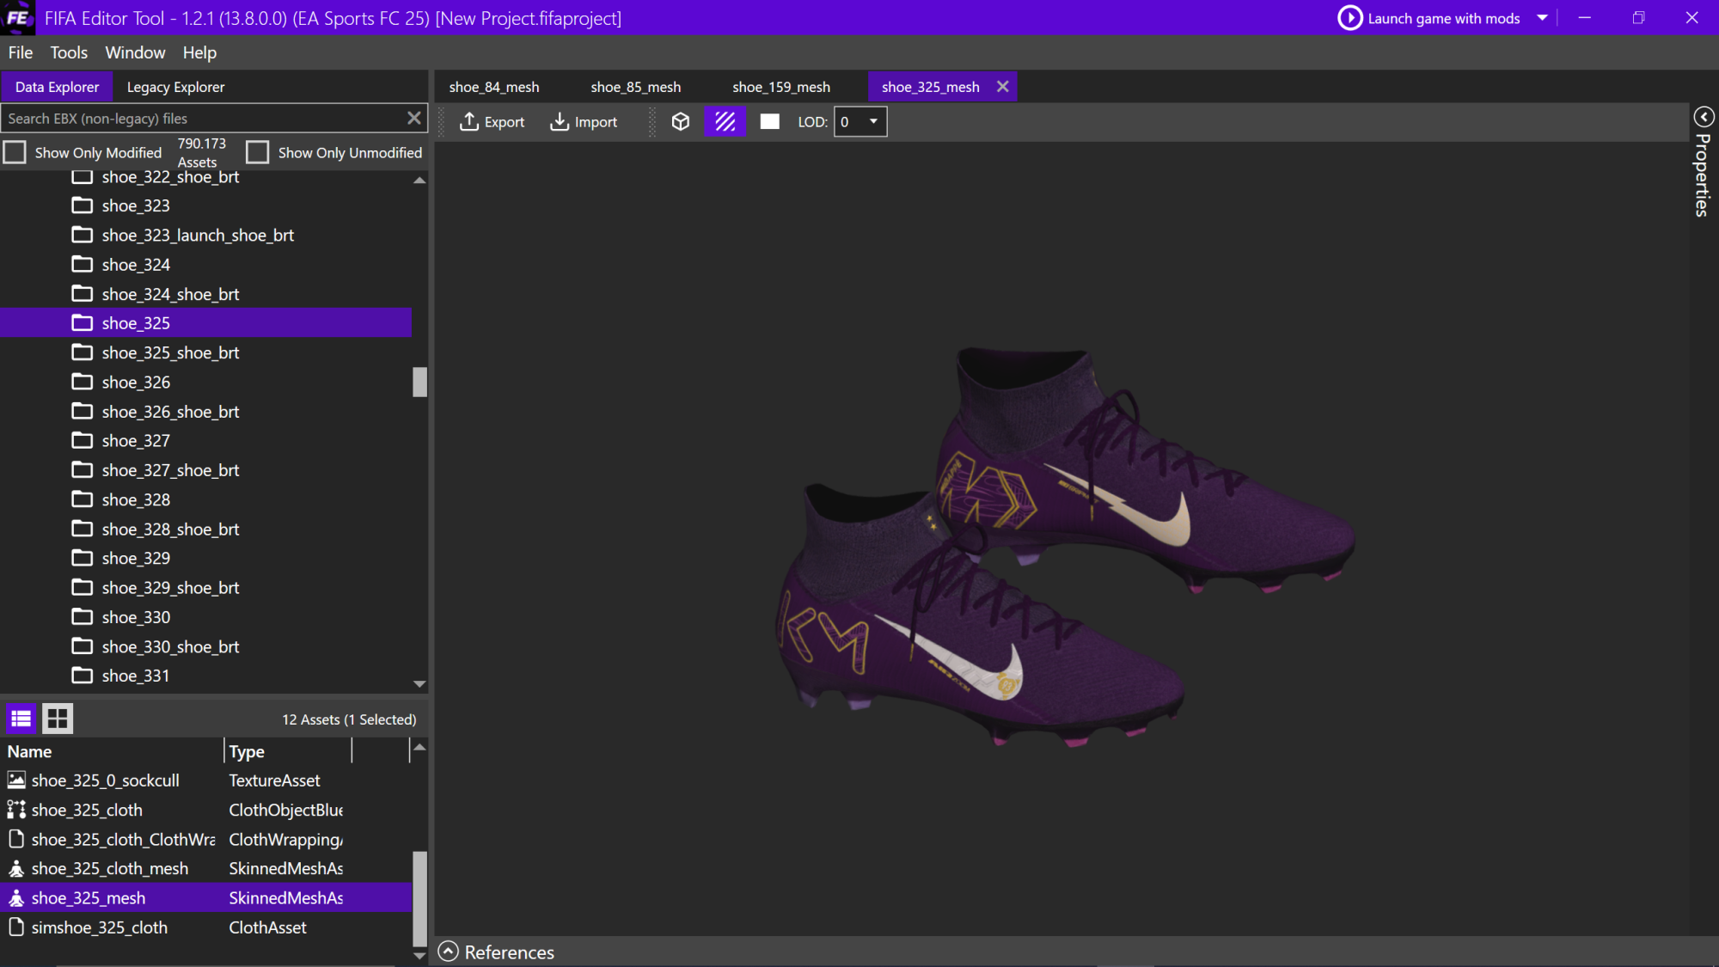Open the Tools menu
This screenshot has height=967, width=1719.
point(69,52)
